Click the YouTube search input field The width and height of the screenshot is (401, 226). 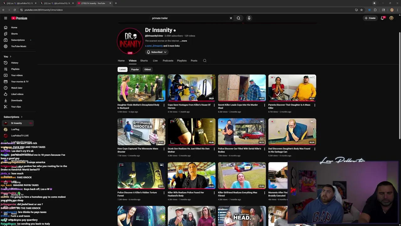point(190,18)
